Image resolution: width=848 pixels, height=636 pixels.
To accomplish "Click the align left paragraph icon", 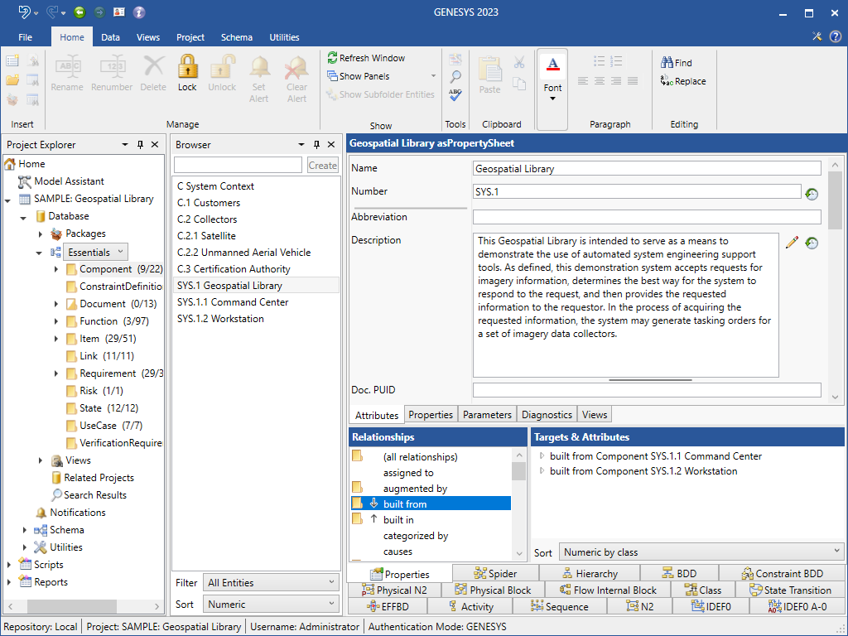I will (583, 80).
